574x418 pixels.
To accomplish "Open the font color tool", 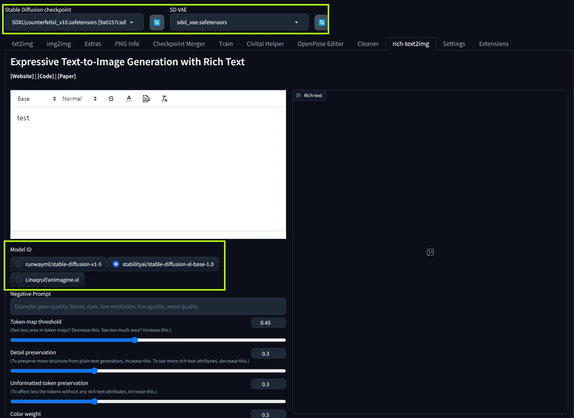I will tap(129, 98).
